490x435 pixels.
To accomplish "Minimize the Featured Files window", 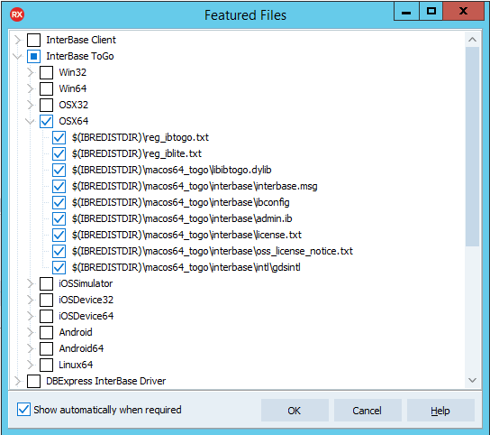I will point(406,12).
